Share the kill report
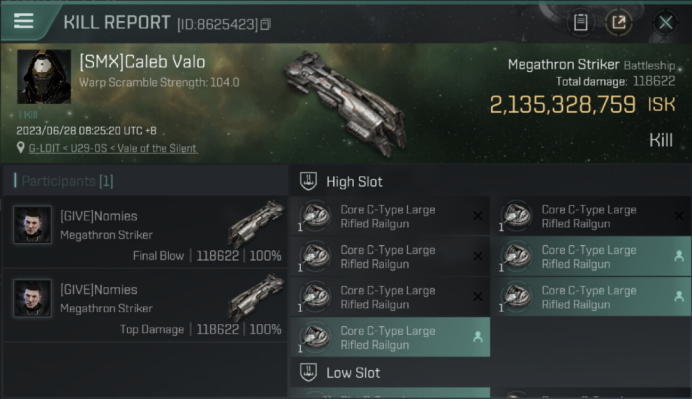Viewport: 692px width, 399px height. click(x=619, y=23)
